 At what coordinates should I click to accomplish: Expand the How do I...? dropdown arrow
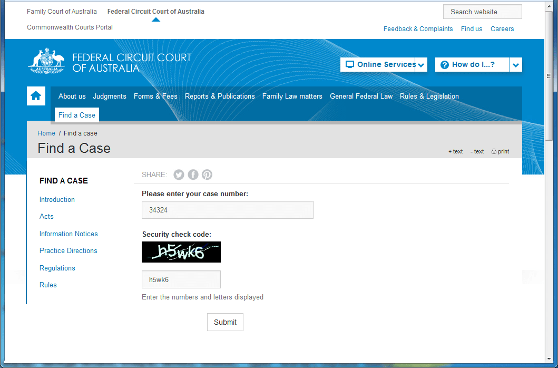tap(516, 65)
